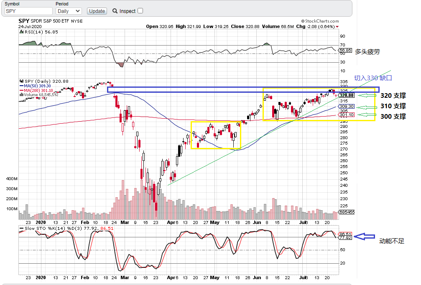Screen dimensions: 421x285
Task: Click the 'Chg -2.08 (-0.64%)' value
Action: [x=316, y=27]
